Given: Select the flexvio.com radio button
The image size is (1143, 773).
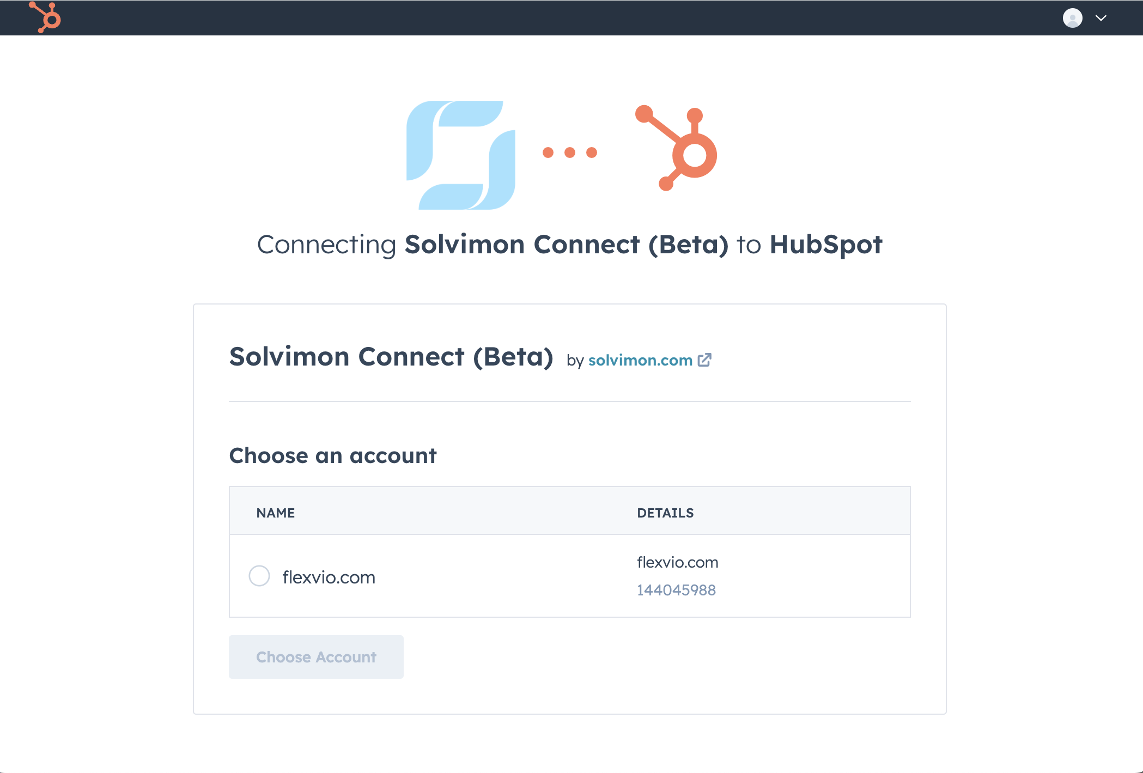Looking at the screenshot, I should click(x=259, y=576).
